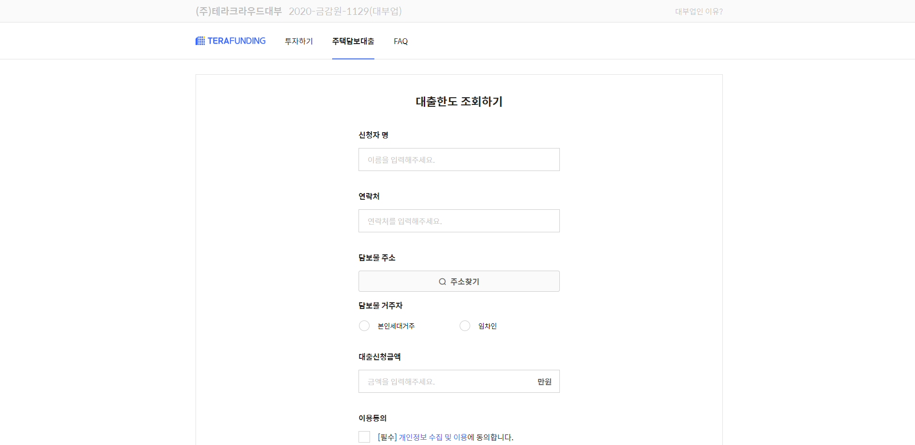Open the 개인정보 수집 및 이용 link
Viewport: 915px width, 445px height.
point(433,437)
